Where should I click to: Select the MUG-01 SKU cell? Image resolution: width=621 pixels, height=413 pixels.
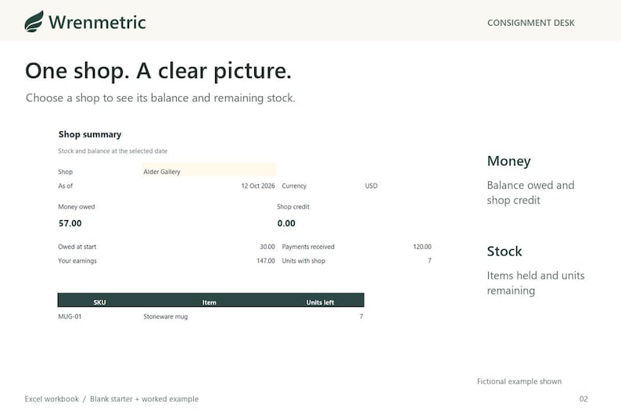click(70, 316)
